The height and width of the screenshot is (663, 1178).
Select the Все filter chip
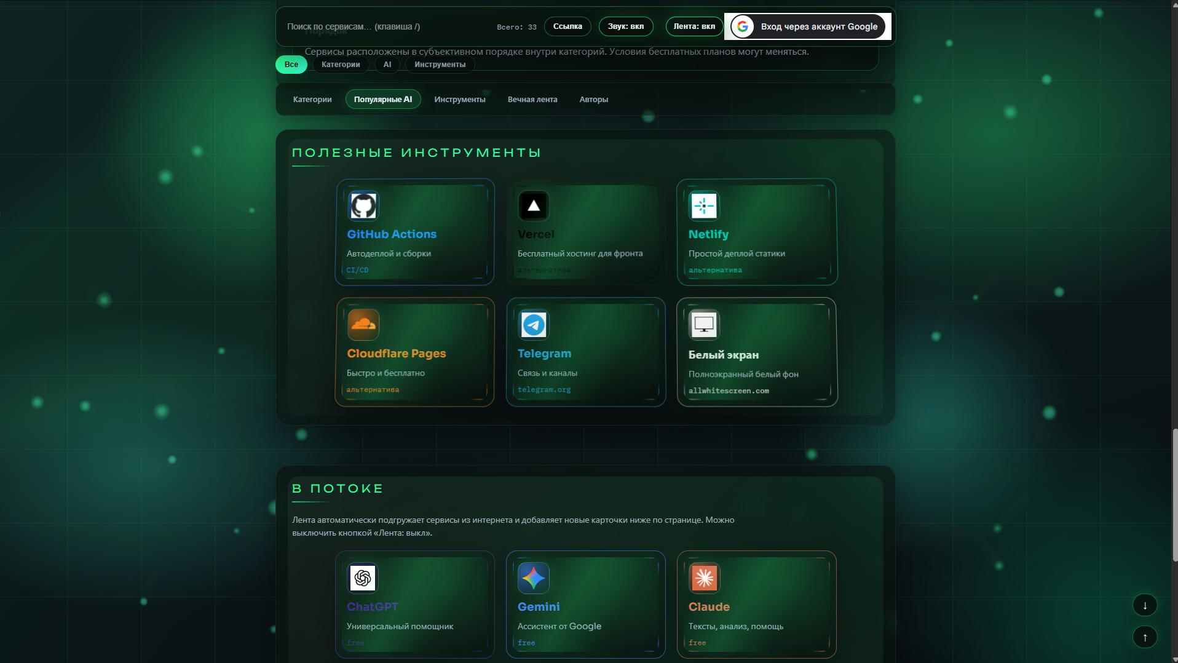point(291,64)
